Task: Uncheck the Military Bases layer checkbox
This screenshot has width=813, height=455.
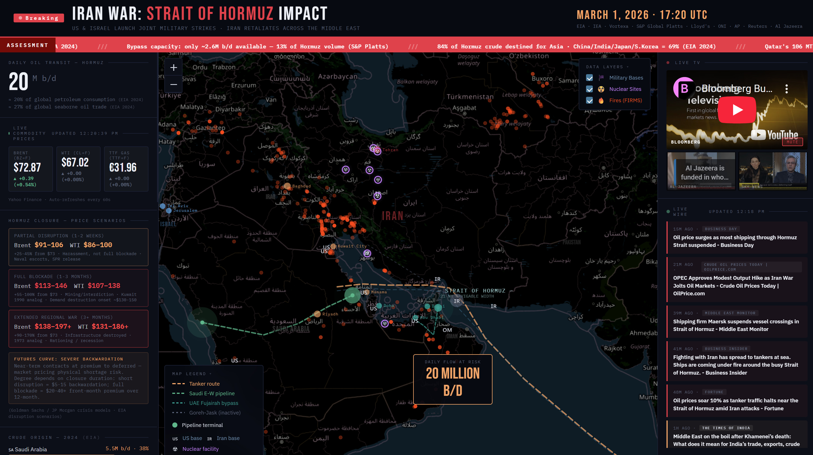Action: click(589, 78)
